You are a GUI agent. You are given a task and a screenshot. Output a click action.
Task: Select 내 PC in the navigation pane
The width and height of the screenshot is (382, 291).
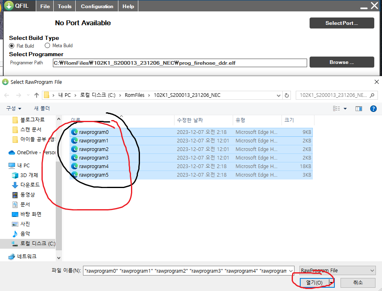click(x=19, y=166)
